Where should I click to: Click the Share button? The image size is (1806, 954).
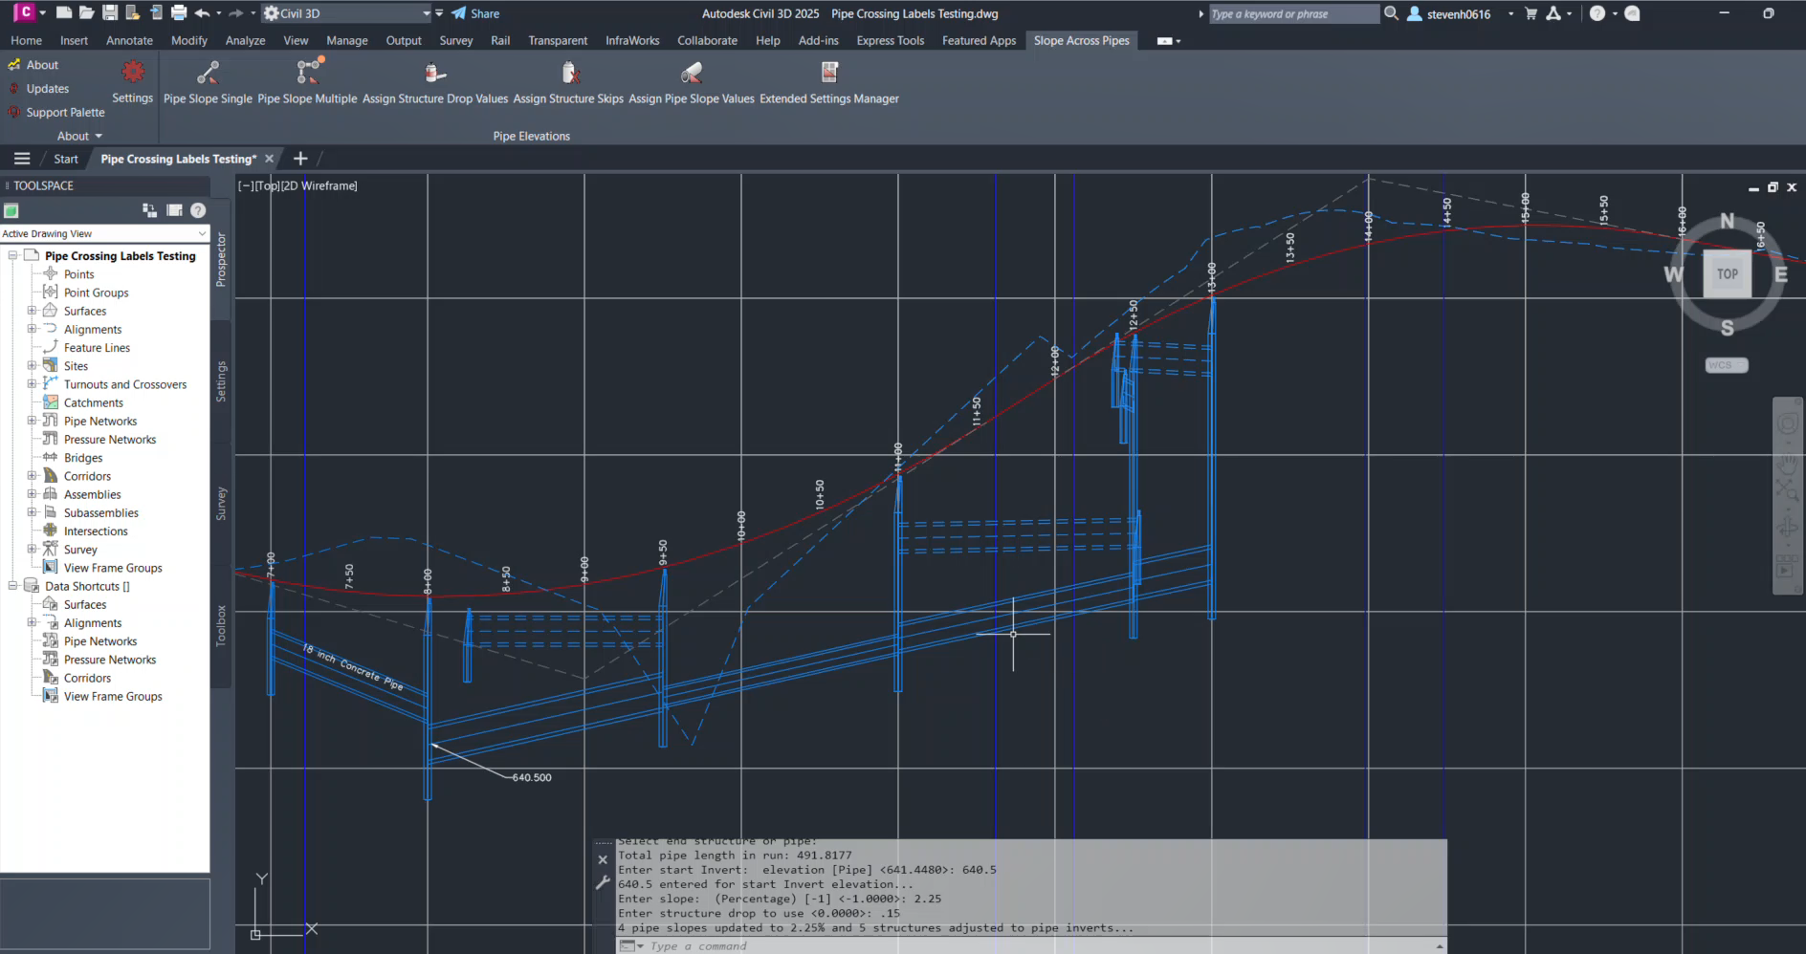click(475, 13)
